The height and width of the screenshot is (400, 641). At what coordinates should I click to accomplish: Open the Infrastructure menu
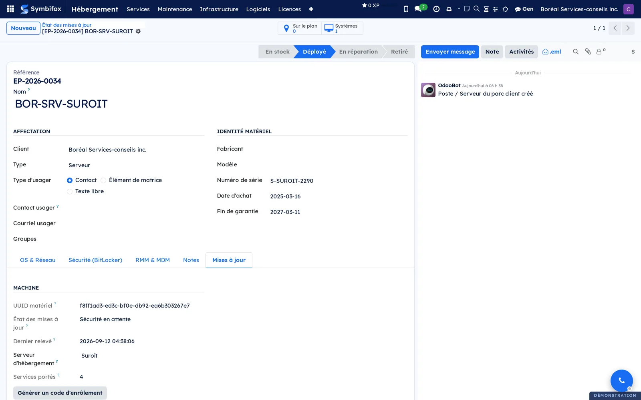click(x=219, y=9)
